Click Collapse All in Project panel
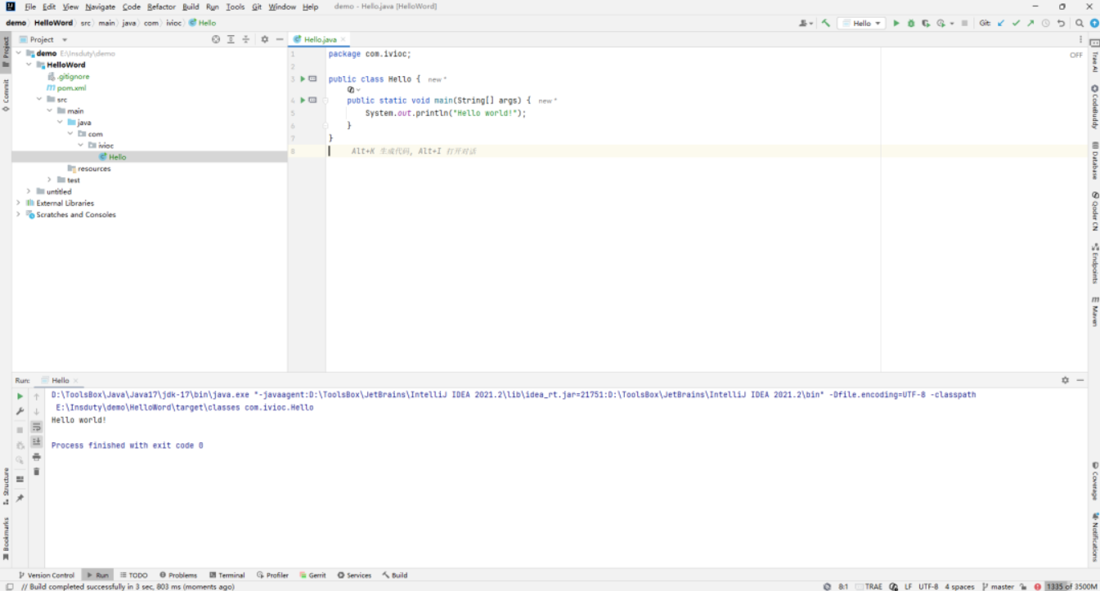Image resolution: width=1100 pixels, height=591 pixels. (245, 39)
